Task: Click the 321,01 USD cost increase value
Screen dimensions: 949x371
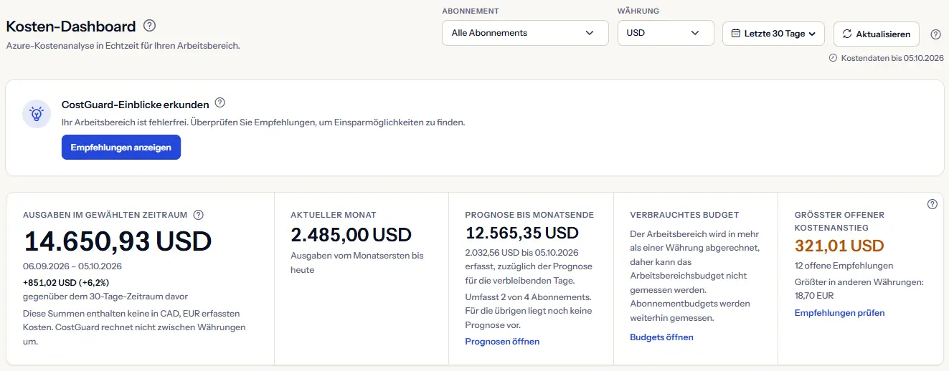Action: click(x=839, y=246)
